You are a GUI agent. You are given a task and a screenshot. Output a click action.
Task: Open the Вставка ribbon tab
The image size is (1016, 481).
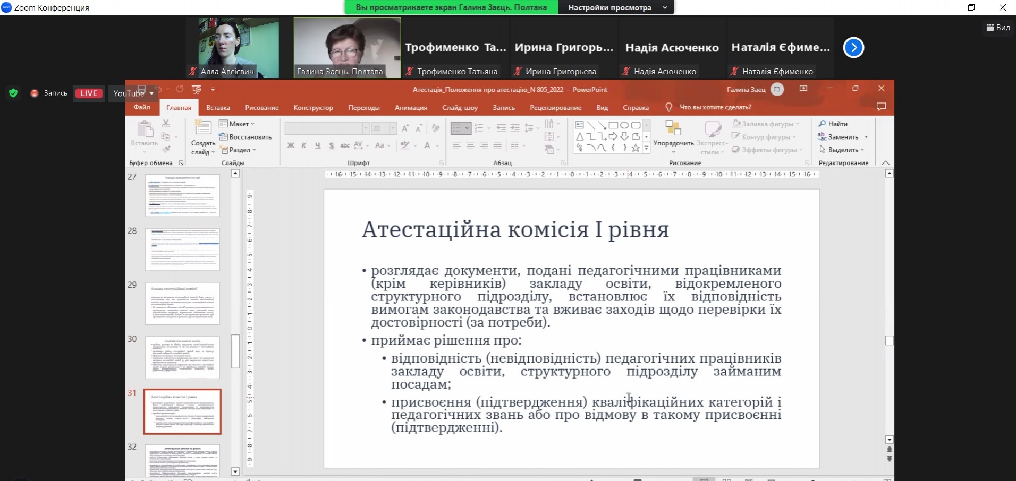point(218,108)
